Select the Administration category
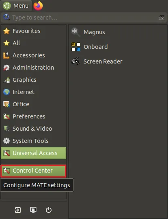 point(33,68)
